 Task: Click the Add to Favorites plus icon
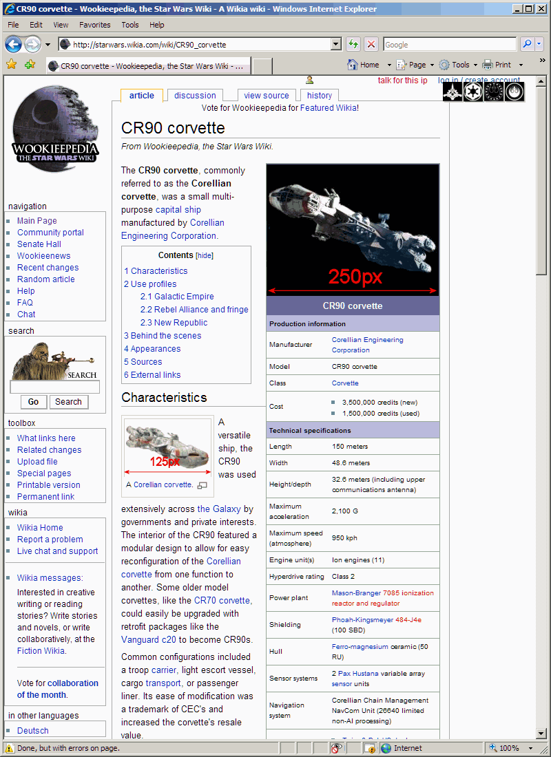(29, 64)
